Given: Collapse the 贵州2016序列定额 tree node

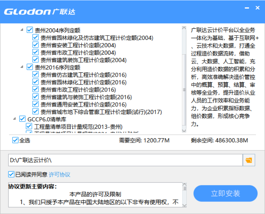Looking at the screenshot, I should point(22,67).
